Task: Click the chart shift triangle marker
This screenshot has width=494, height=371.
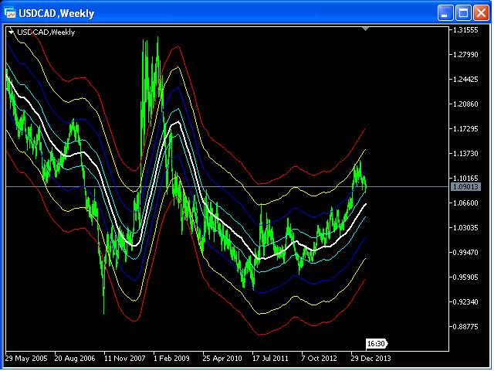Action: (x=365, y=29)
